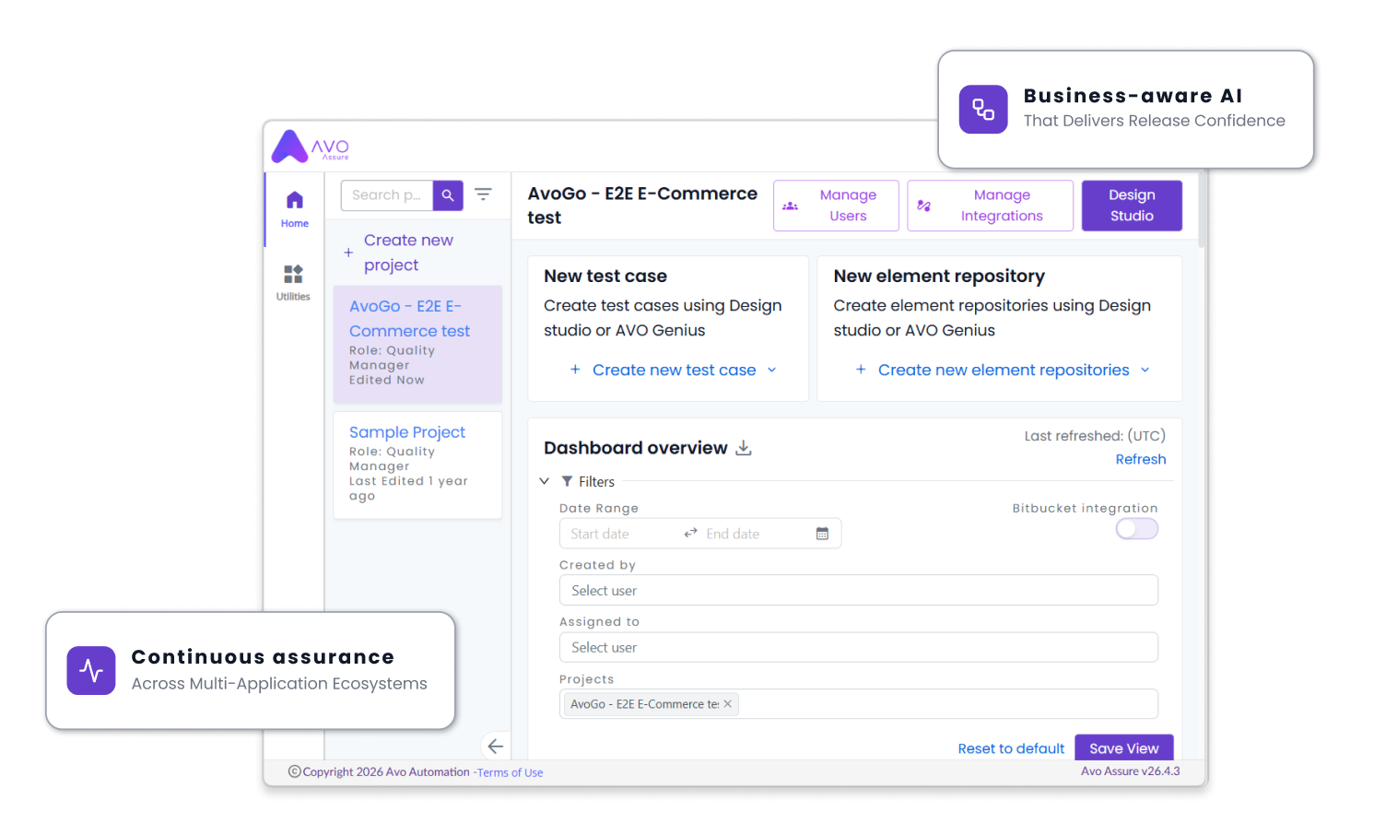Open the Assigned to user dropdown
Screen dimensions: 1374x824
coord(858,648)
